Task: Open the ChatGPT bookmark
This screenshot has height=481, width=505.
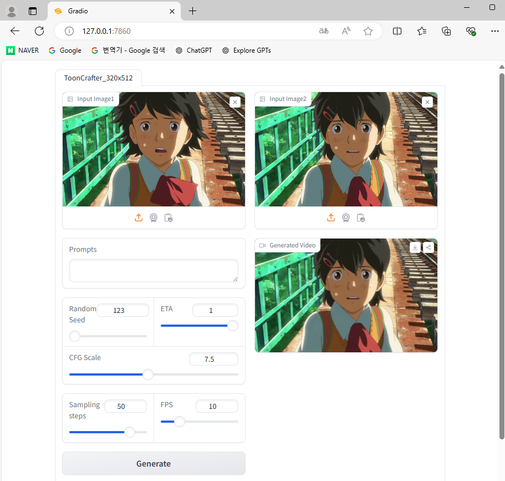Action: point(194,50)
